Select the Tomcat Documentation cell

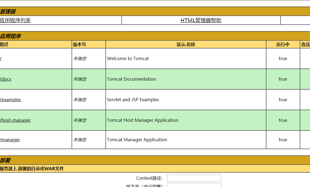click(186, 79)
